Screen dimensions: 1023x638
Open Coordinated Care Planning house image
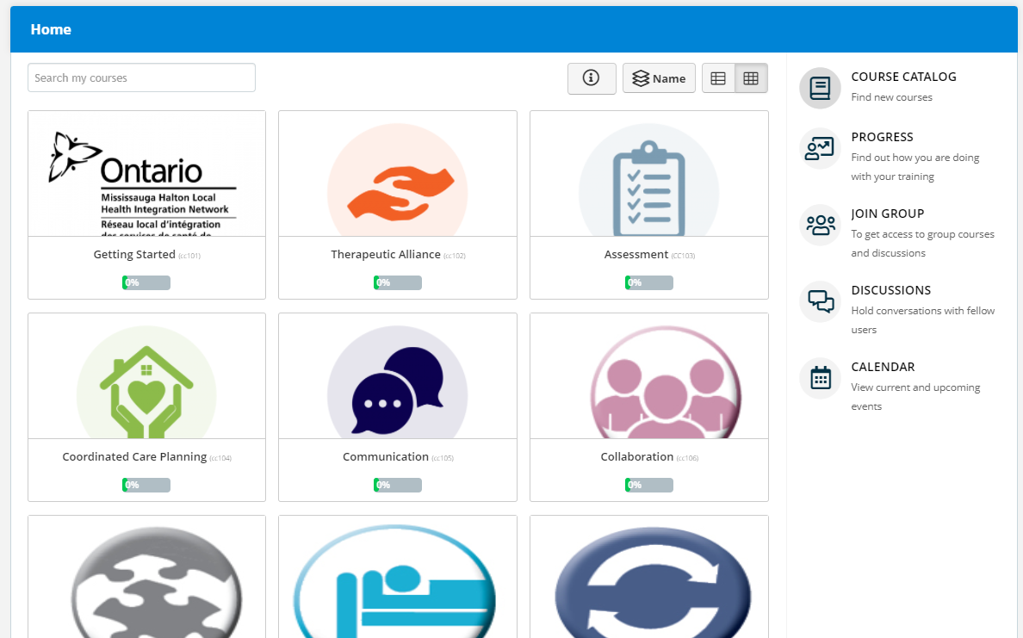coord(146,375)
